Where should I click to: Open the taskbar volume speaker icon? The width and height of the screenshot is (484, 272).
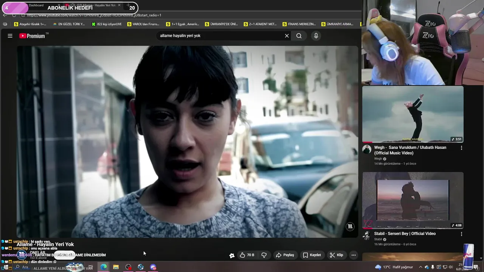pos(451,267)
